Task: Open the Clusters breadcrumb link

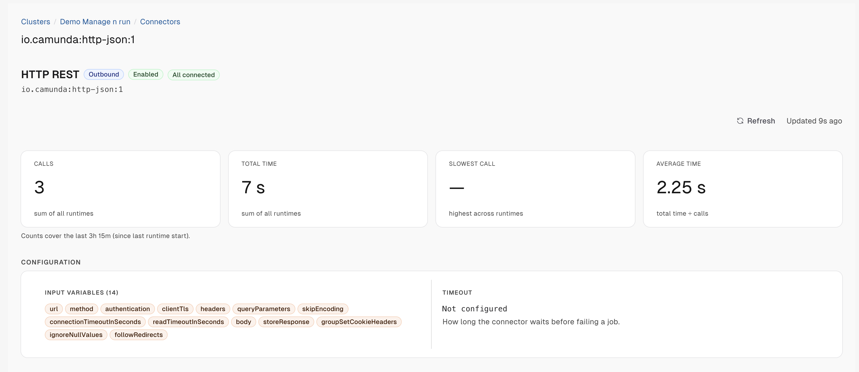Action: click(x=35, y=22)
